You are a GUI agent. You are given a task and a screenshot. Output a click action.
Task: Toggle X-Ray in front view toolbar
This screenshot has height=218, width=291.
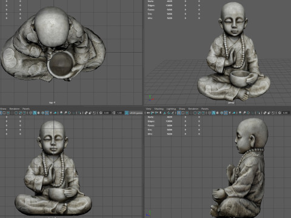[86, 113]
